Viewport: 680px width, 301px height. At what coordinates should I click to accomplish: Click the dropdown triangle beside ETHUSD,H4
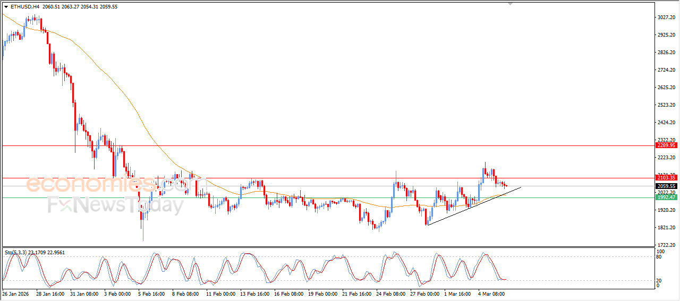pyautogui.click(x=6, y=7)
